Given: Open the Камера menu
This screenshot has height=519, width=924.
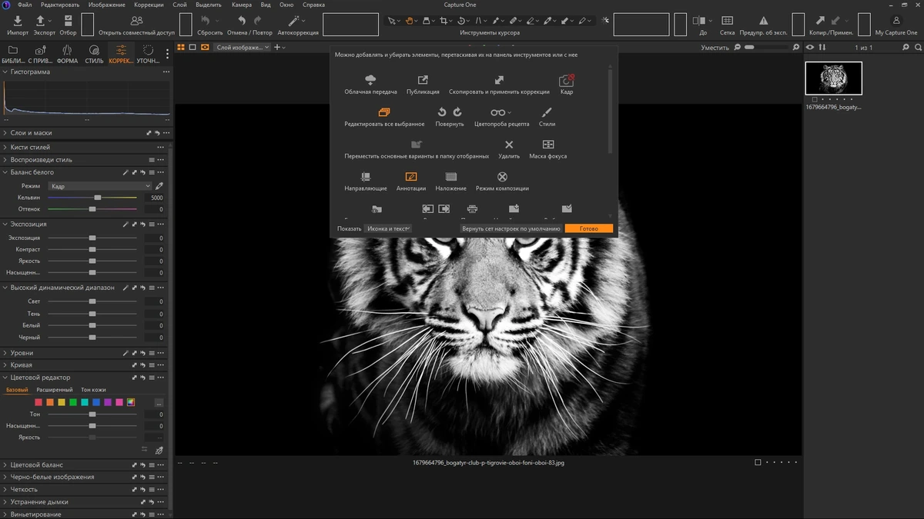Looking at the screenshot, I should click(x=242, y=5).
